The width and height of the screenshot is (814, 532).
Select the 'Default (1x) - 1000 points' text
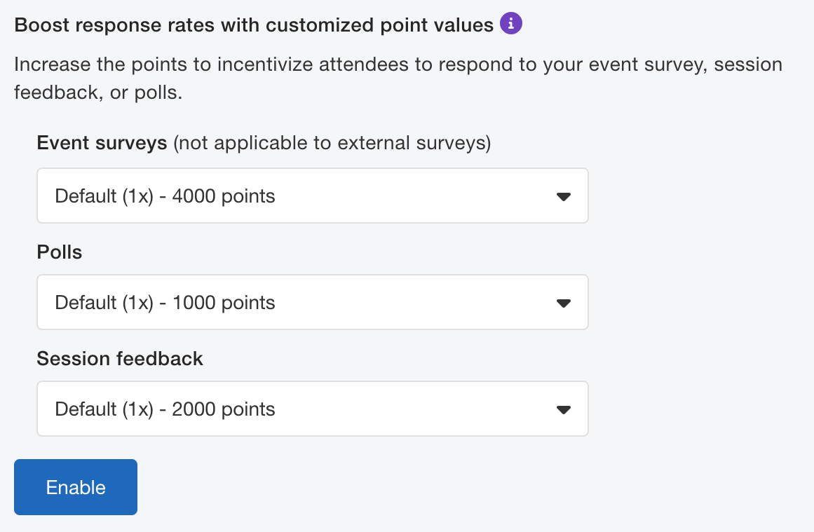click(165, 303)
